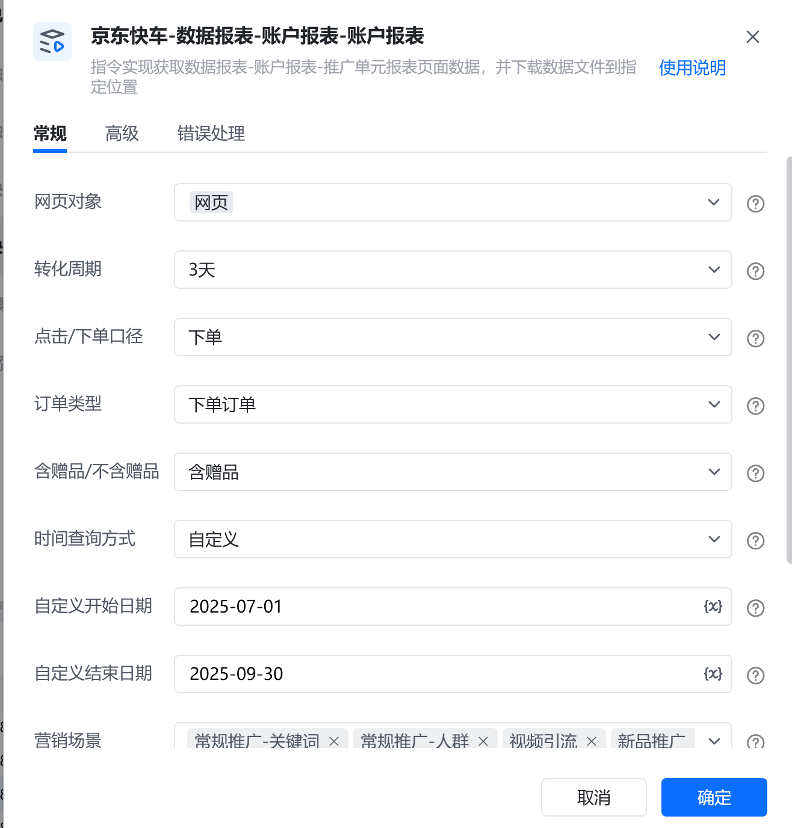Close the 京东快车 account report dialog
The image size is (792, 828).
click(752, 37)
